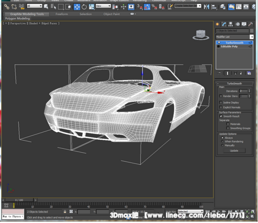Collapse the TurboSmooth rollout header
Image resolution: width=258 pixels, height=223 pixels.
click(235, 83)
